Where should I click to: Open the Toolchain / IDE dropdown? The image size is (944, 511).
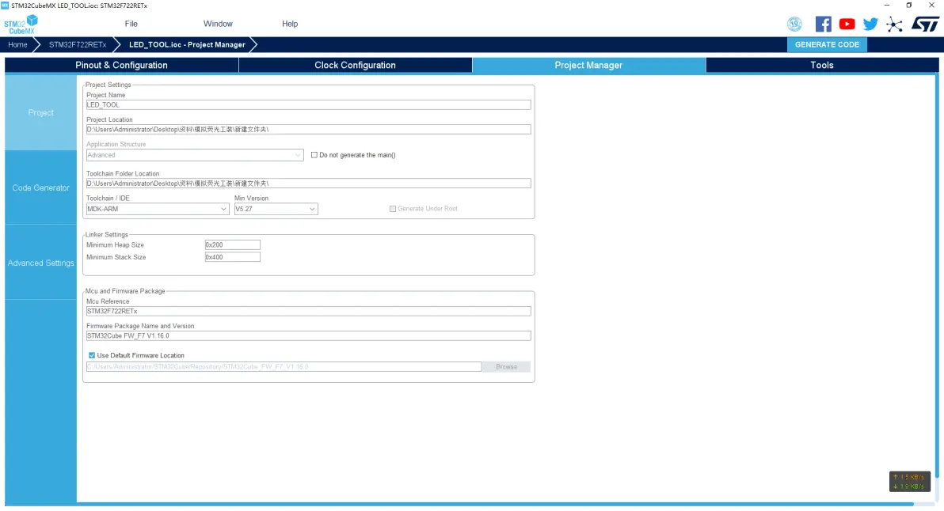point(157,209)
